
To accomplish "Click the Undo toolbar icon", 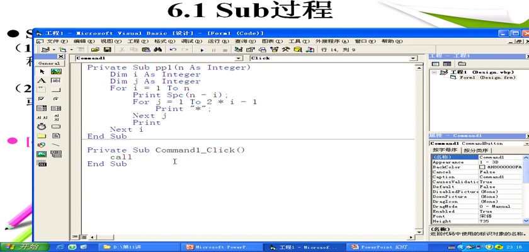I will pos(173,50).
